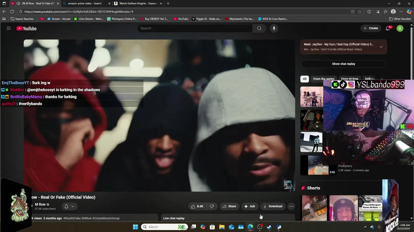414x232 pixels.
Task: Click the Windows taskbar search box
Action: (164, 227)
